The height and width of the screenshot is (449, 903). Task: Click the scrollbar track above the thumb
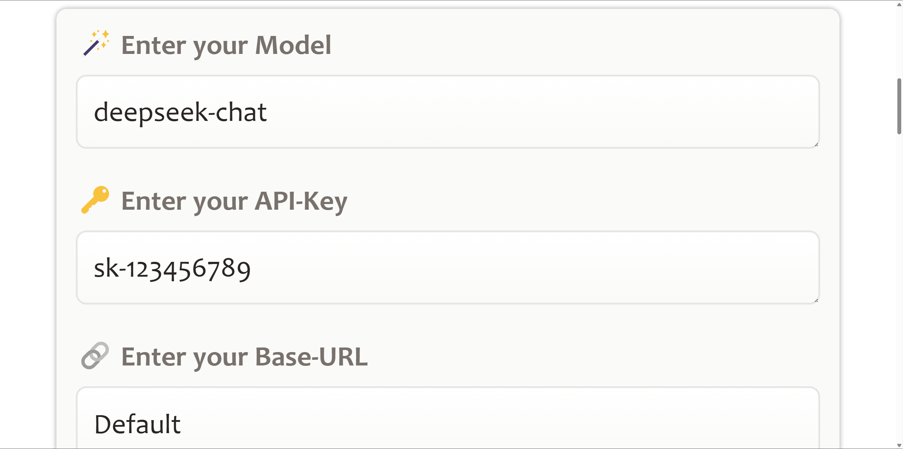(x=899, y=42)
